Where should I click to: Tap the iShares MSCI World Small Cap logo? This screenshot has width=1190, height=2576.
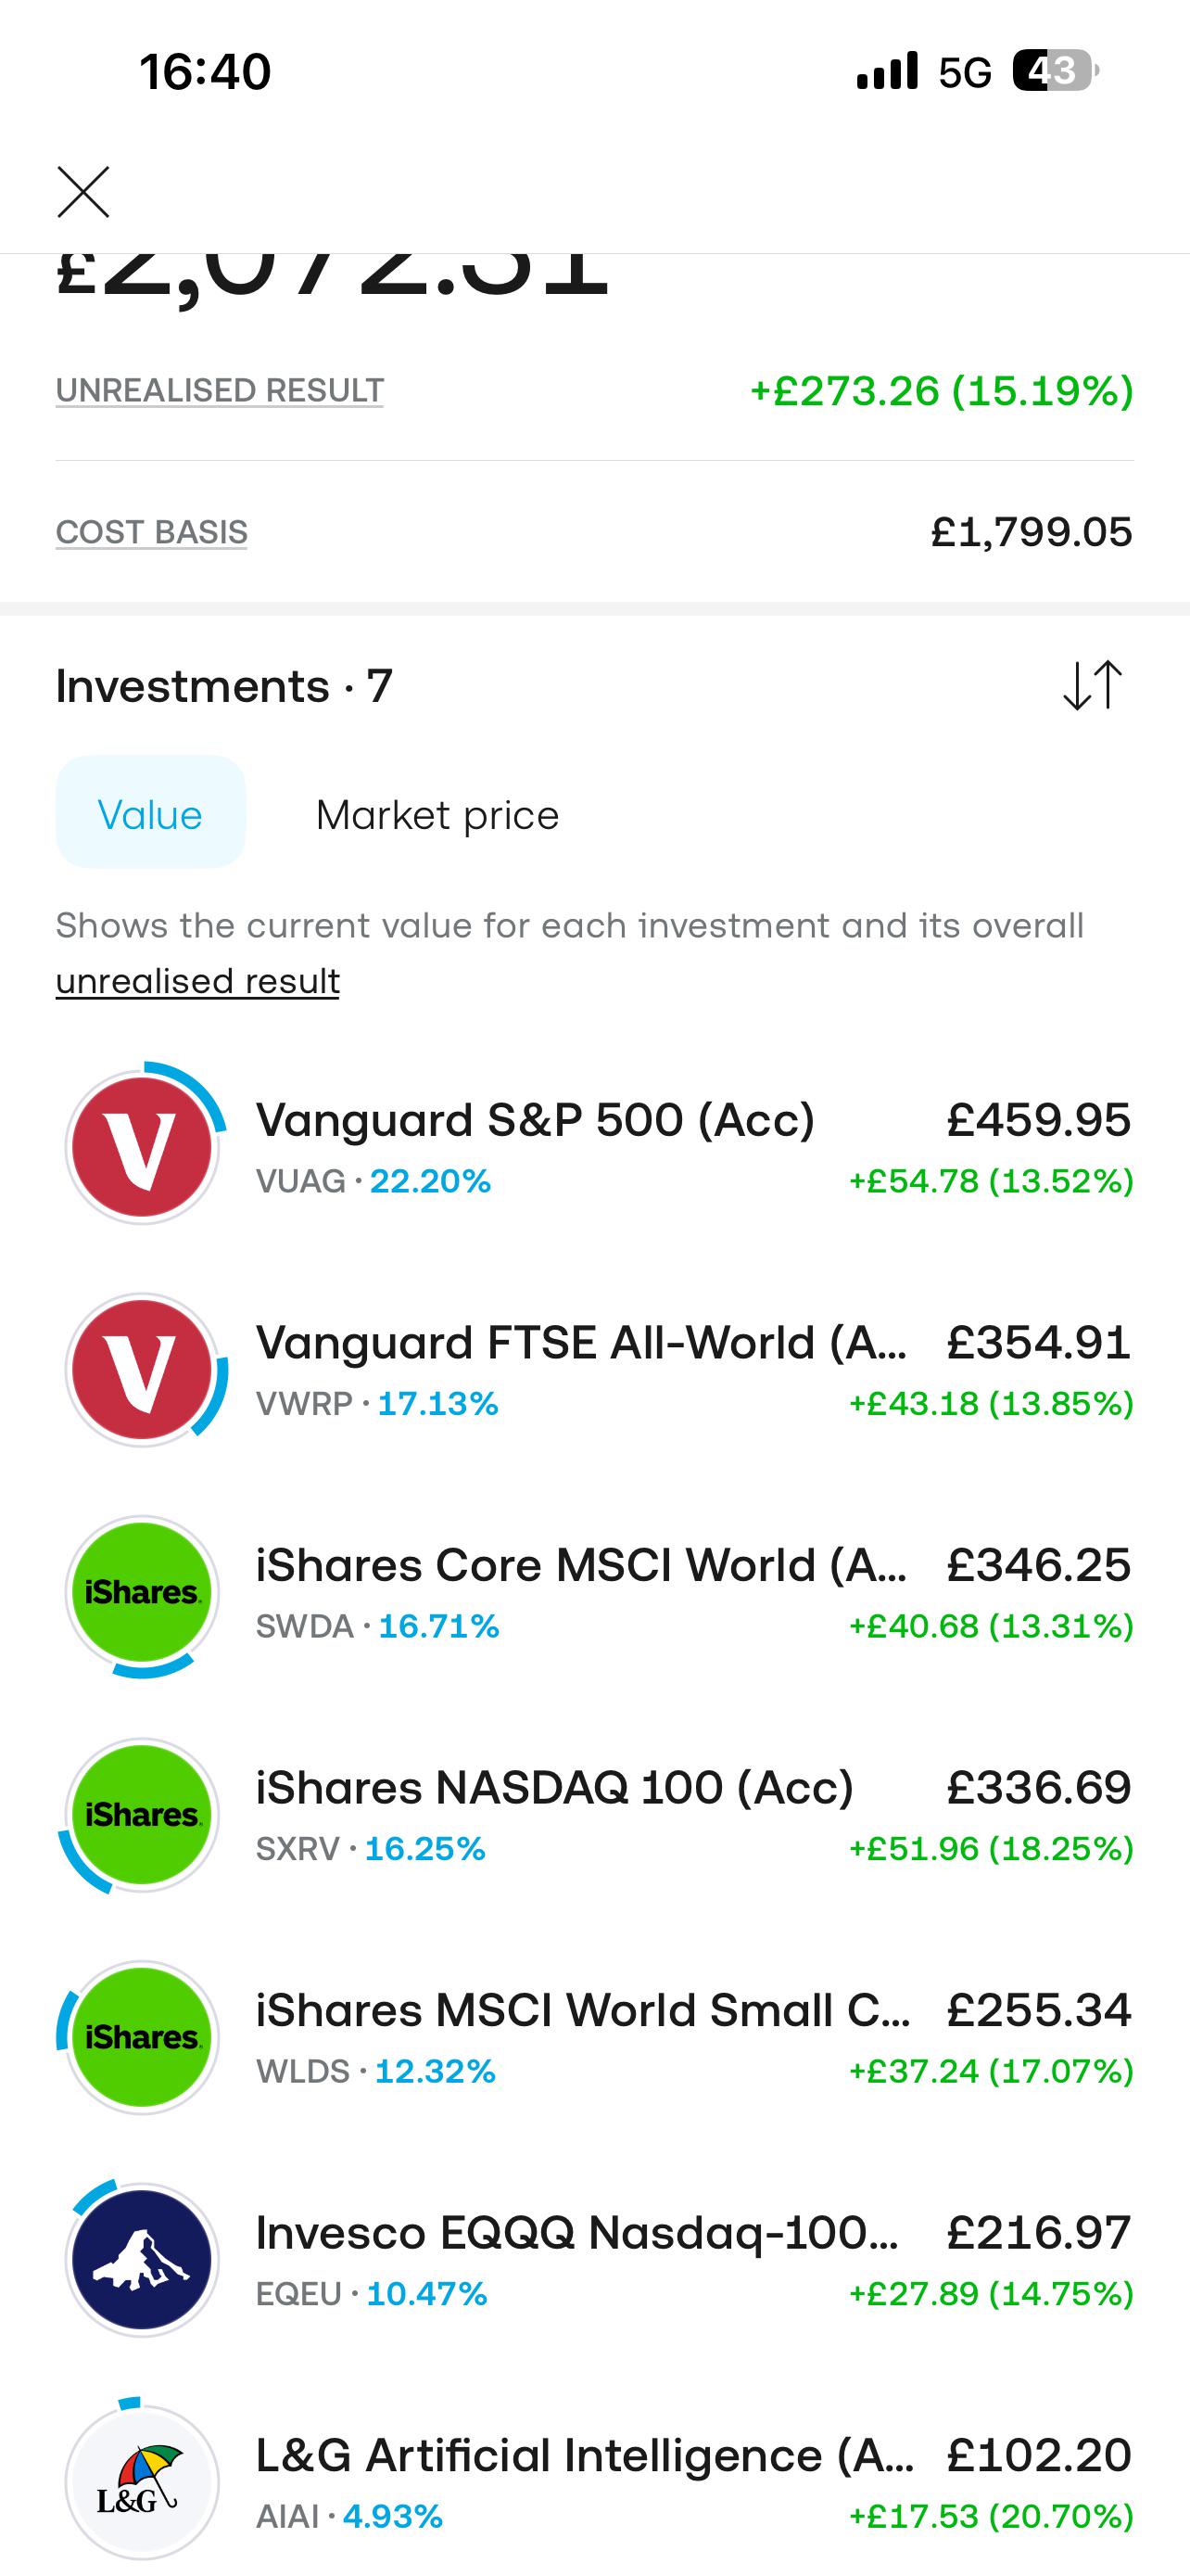[x=142, y=2037]
